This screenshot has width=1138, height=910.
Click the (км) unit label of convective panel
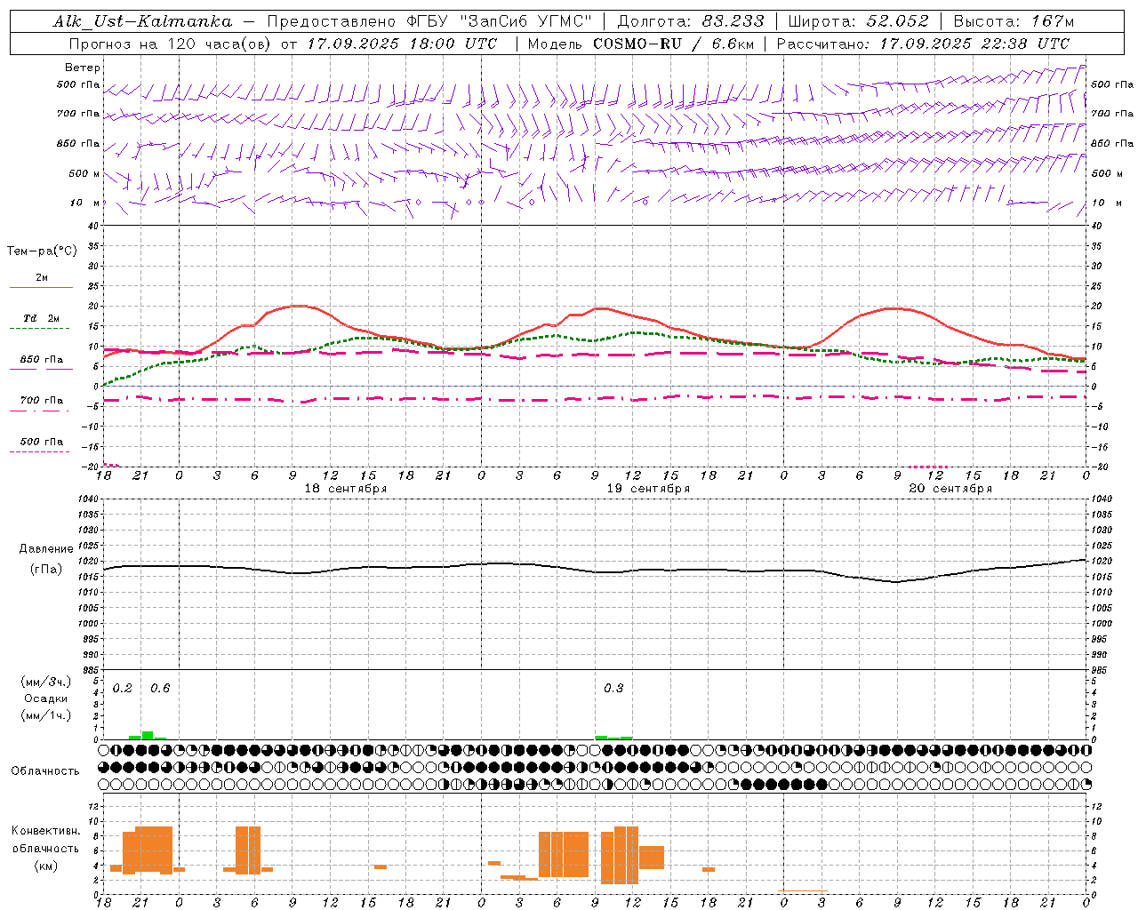45,866
